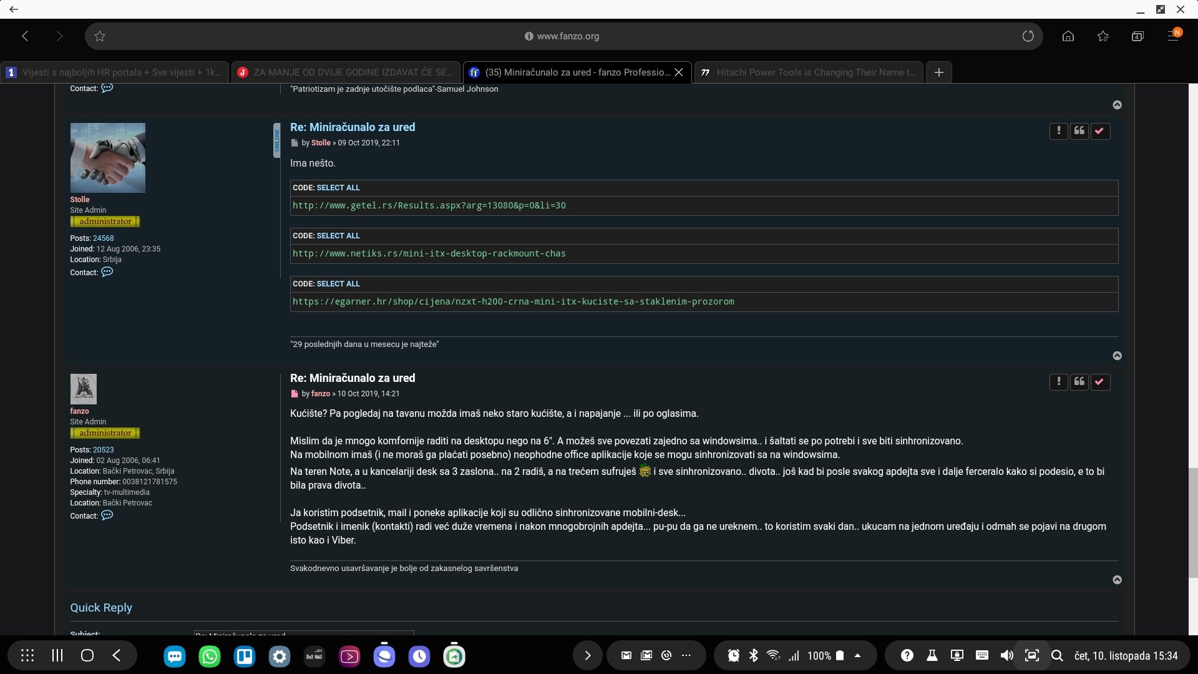Open the tab manager icon in the browser toolbar

click(x=1137, y=36)
